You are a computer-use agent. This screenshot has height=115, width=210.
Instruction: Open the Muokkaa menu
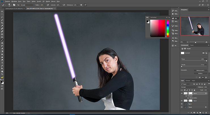[x=14, y=1]
